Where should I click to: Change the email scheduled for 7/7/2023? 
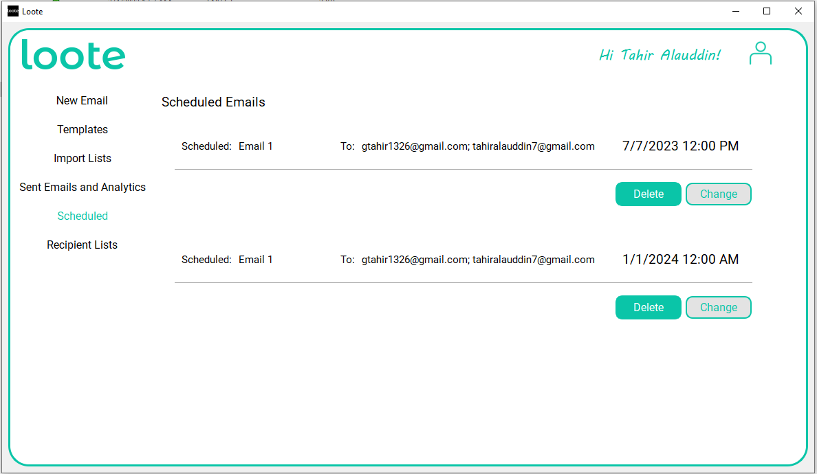point(719,194)
